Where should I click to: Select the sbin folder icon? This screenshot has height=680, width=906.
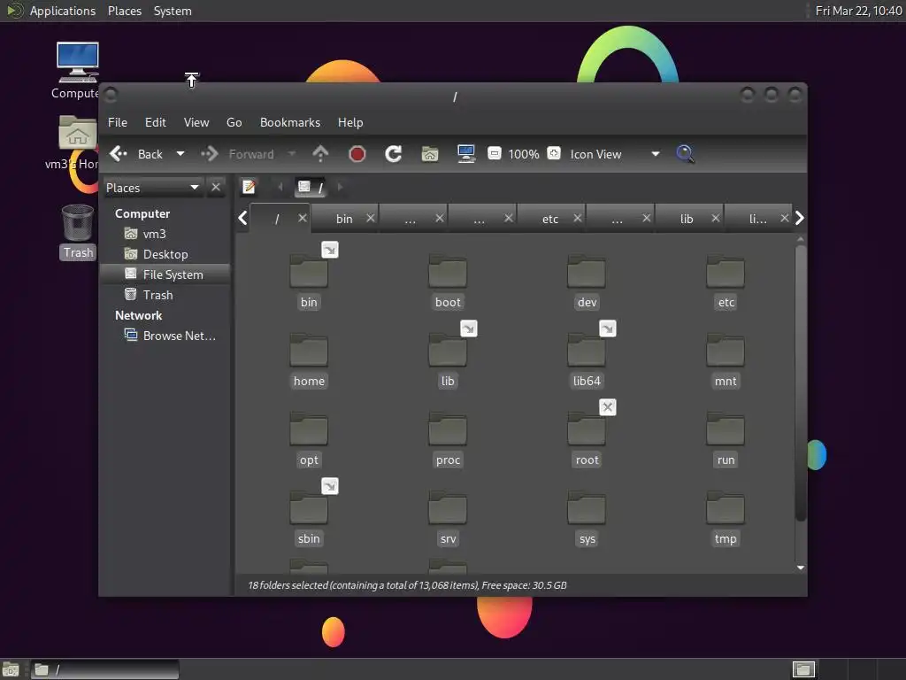pyautogui.click(x=309, y=507)
